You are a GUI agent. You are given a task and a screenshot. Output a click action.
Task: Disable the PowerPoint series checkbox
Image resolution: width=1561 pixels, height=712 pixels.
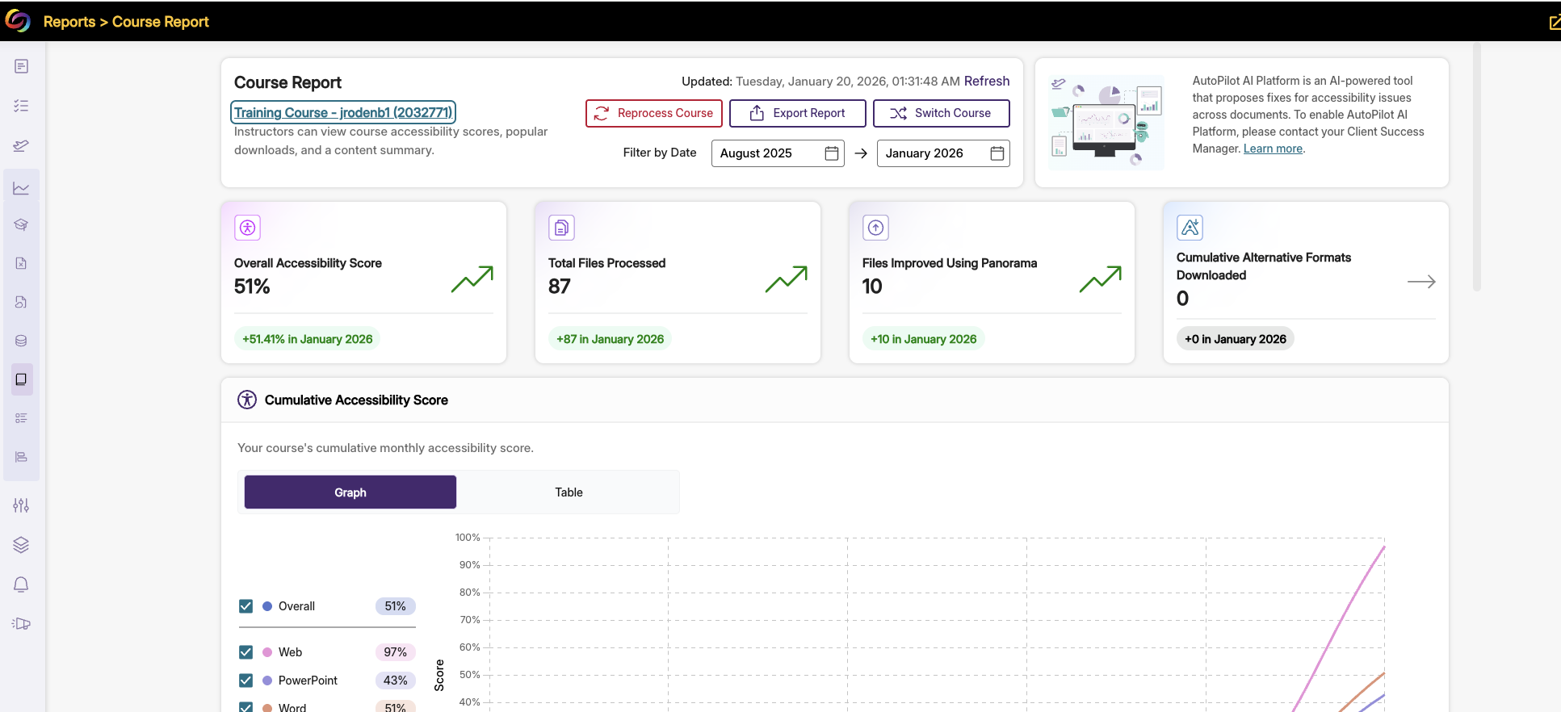pyautogui.click(x=246, y=681)
